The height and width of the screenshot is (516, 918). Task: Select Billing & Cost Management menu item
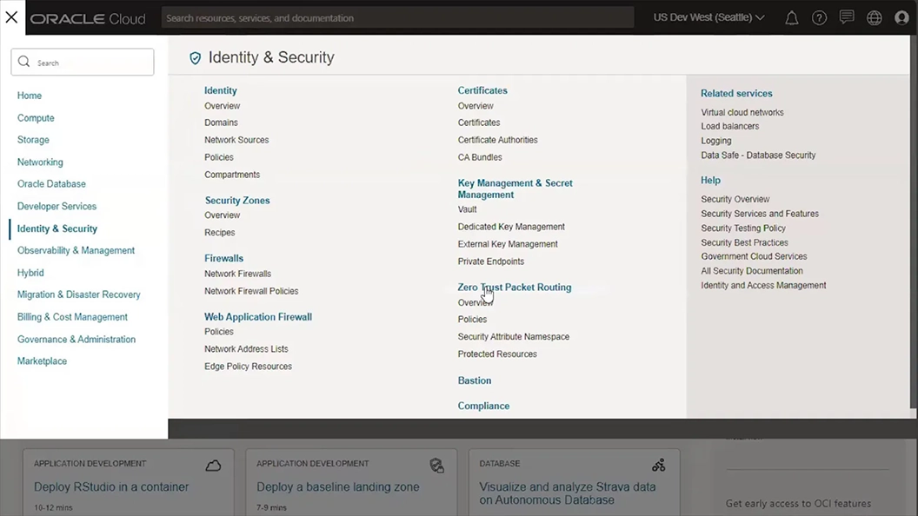click(73, 317)
